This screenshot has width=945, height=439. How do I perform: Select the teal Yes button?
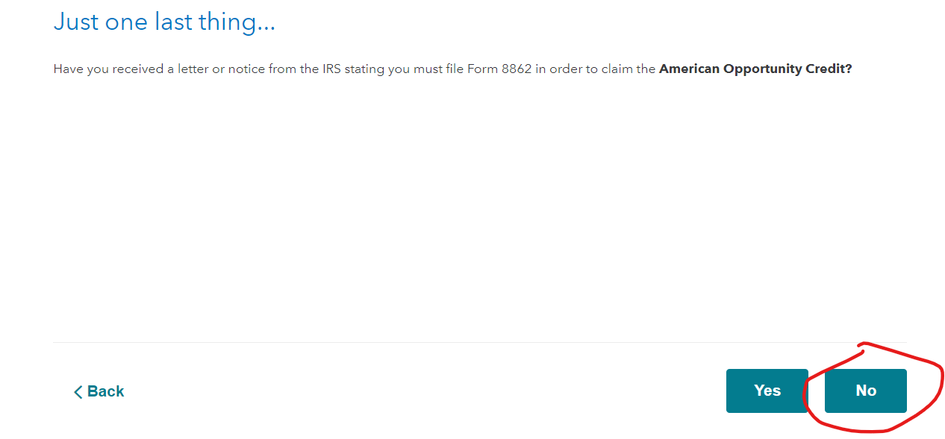(767, 391)
